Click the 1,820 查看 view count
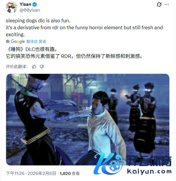Image resolution: width=176 pixels, height=181 pixels. 70,173
